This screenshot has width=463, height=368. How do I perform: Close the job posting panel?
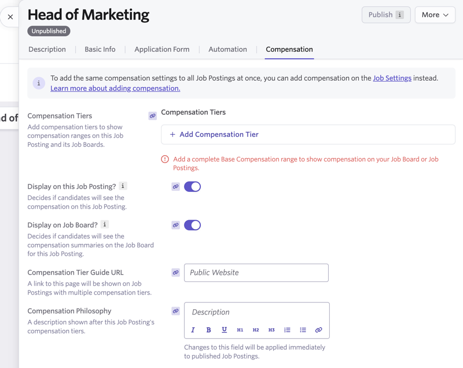point(10,17)
